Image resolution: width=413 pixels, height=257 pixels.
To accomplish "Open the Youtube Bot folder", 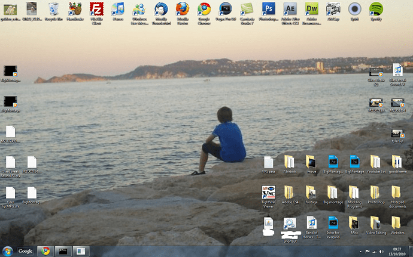I will click(x=375, y=162).
